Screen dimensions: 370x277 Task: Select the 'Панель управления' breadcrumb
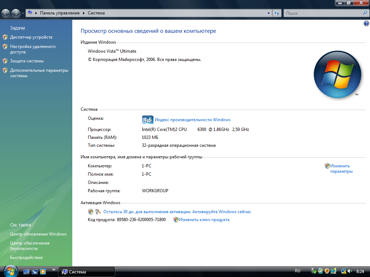tap(60, 13)
